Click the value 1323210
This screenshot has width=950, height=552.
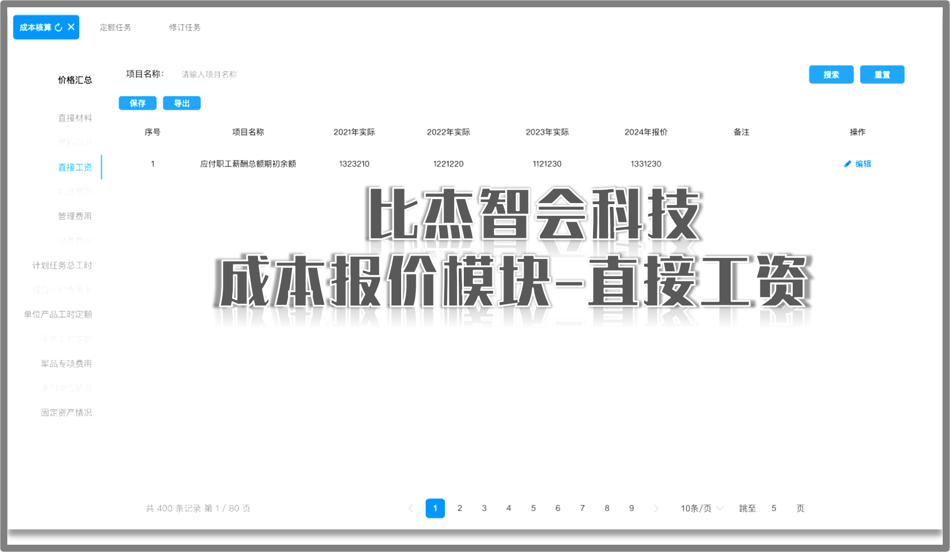coord(354,164)
